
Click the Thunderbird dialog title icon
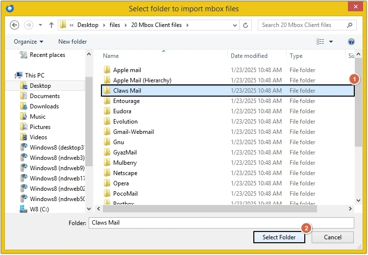coord(10,8)
